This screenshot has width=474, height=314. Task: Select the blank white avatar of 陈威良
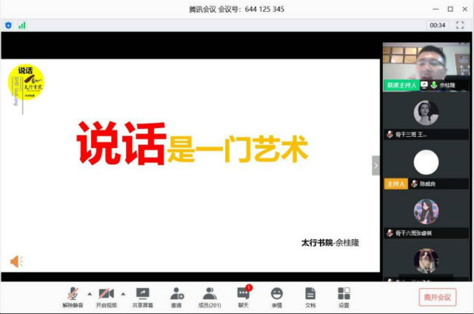426,162
